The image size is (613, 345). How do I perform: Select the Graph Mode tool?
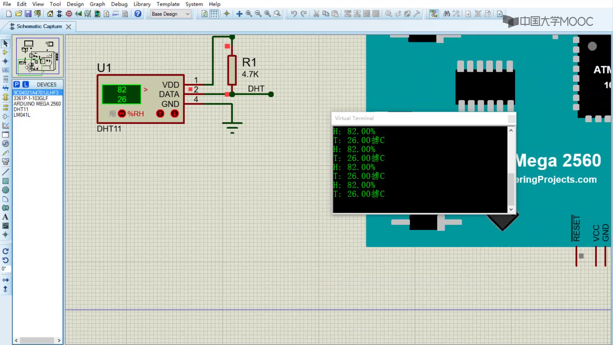tap(5, 126)
